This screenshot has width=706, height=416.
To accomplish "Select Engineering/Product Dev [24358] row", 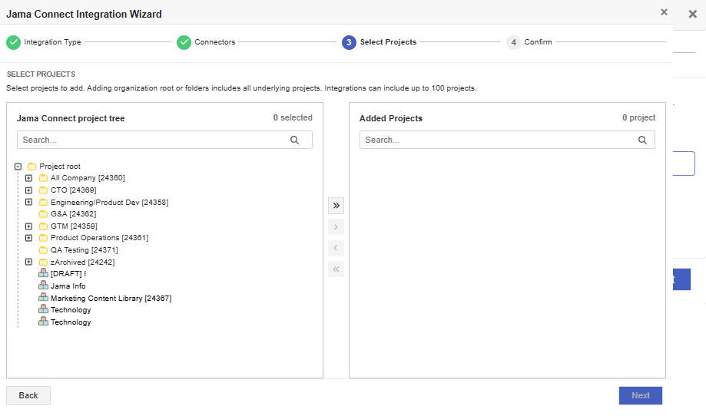I will (109, 203).
